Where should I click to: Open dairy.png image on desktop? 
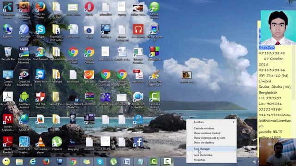tap(73, 143)
